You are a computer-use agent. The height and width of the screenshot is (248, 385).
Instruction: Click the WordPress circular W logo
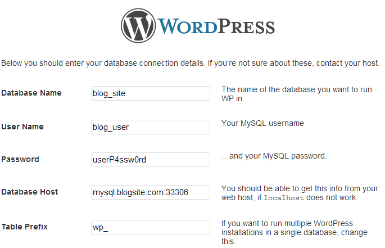tap(138, 25)
